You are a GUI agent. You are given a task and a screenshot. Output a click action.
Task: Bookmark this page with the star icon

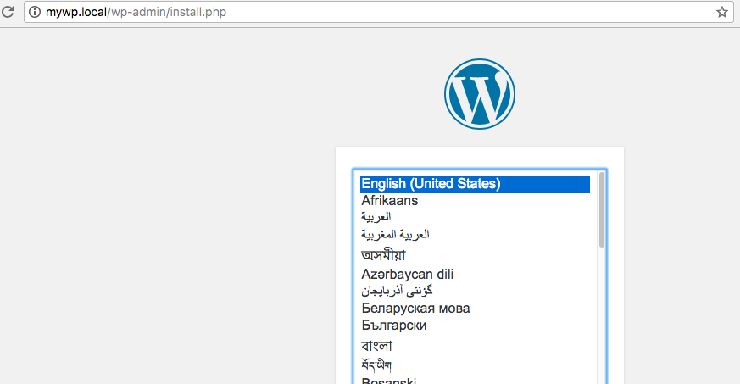pos(721,12)
